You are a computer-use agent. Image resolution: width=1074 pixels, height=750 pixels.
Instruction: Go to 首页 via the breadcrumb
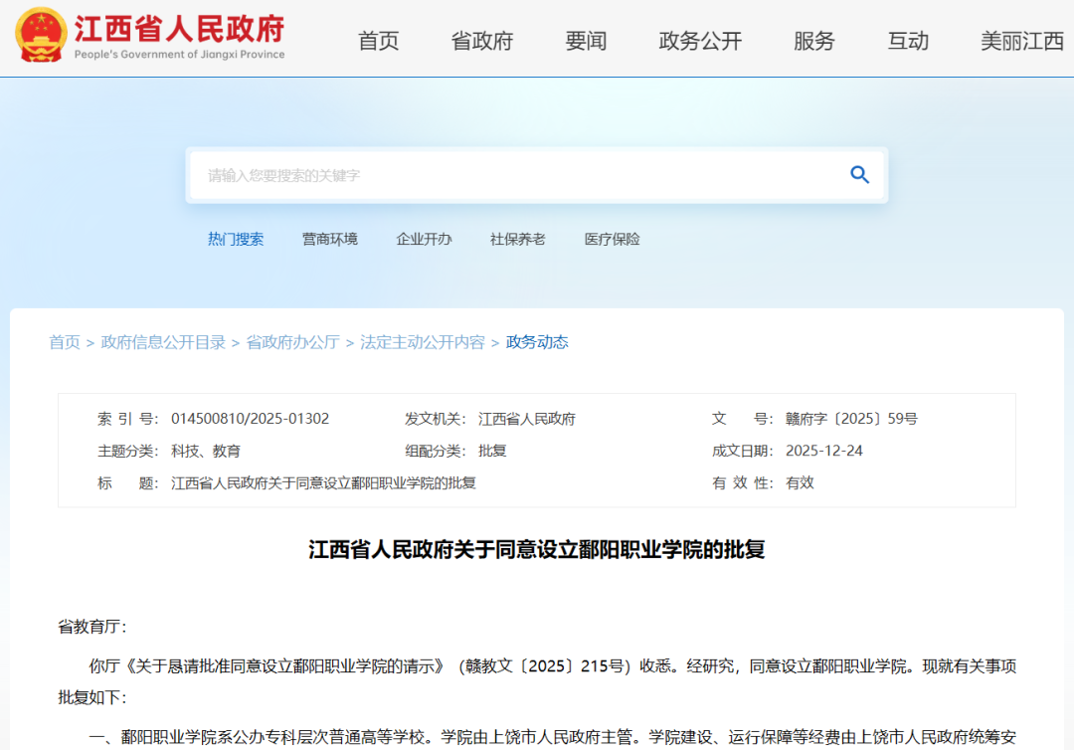pos(64,341)
